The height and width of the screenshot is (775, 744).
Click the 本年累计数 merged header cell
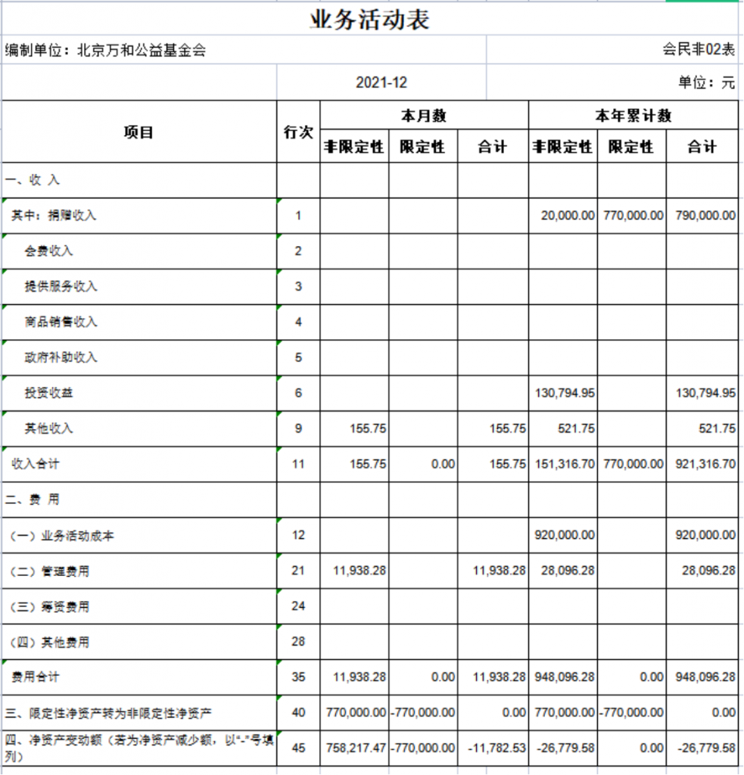tap(633, 116)
